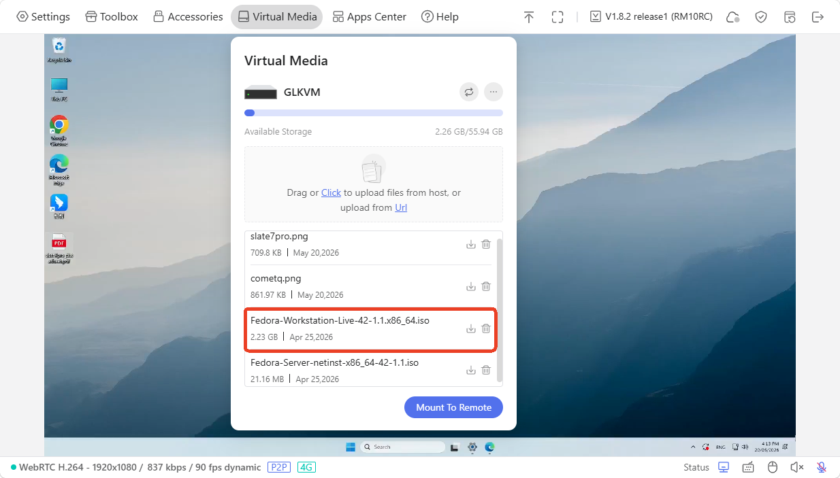
Task: Select Fedora-Server-netinst-x86_64-42-1.1.iso file name
Action: (334, 362)
